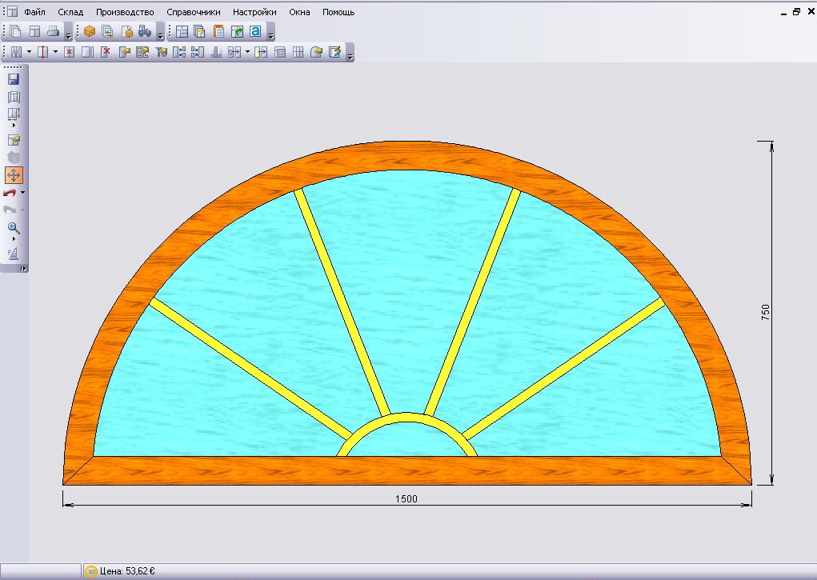Open first toolbar's overflow options arrow
Image resolution: width=817 pixels, height=580 pixels.
click(x=69, y=35)
